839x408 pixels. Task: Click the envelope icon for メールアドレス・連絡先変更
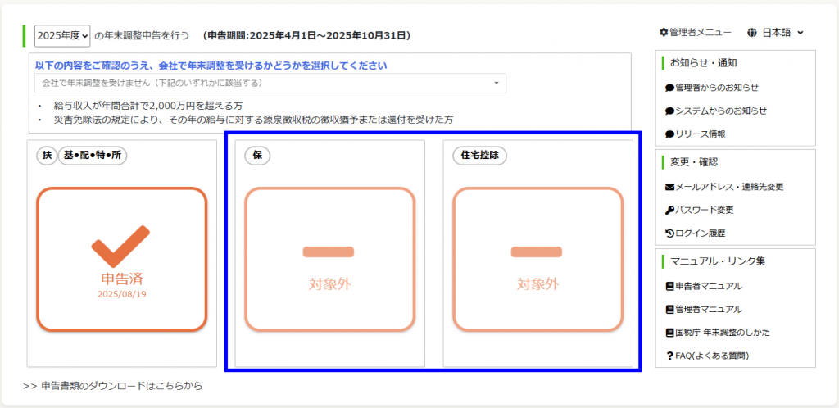(x=669, y=187)
